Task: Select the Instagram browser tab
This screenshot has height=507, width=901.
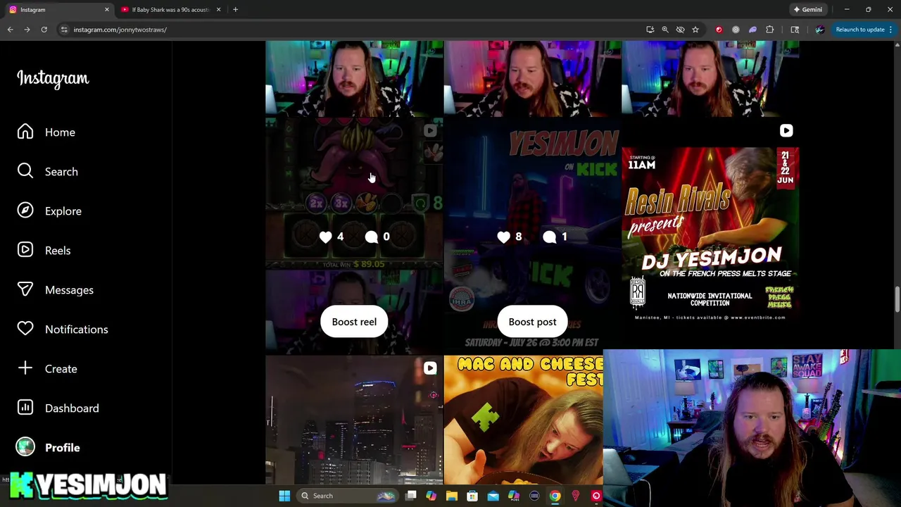Action: pyautogui.click(x=56, y=10)
